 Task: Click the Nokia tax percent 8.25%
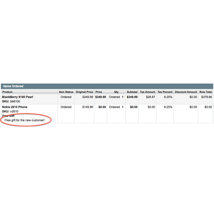coord(168,107)
